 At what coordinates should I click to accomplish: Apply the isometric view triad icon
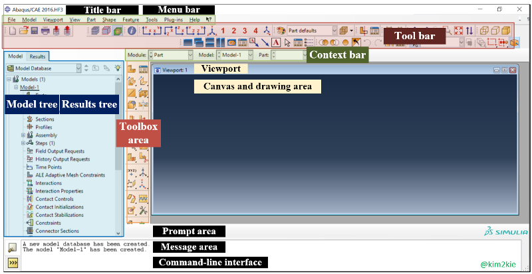click(x=213, y=31)
